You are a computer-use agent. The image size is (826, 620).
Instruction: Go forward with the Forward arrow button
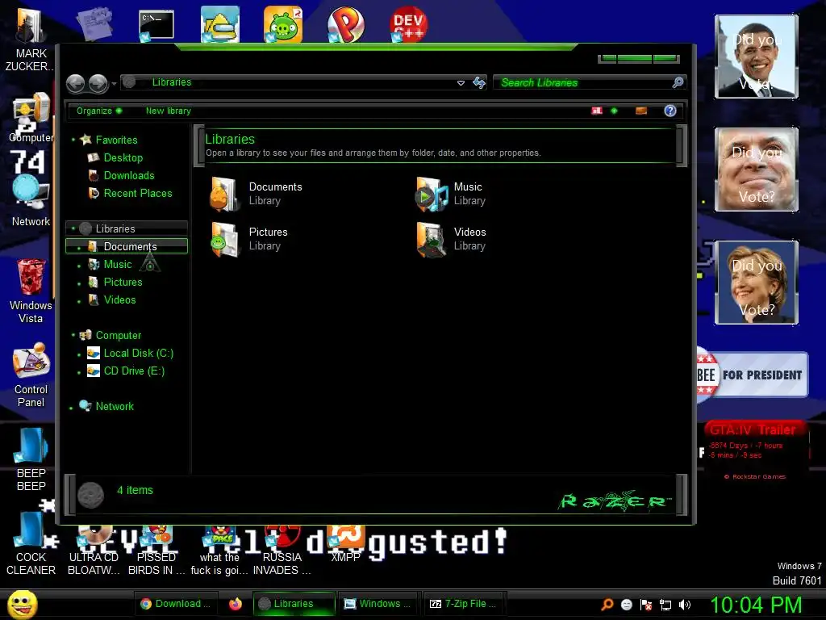(98, 83)
